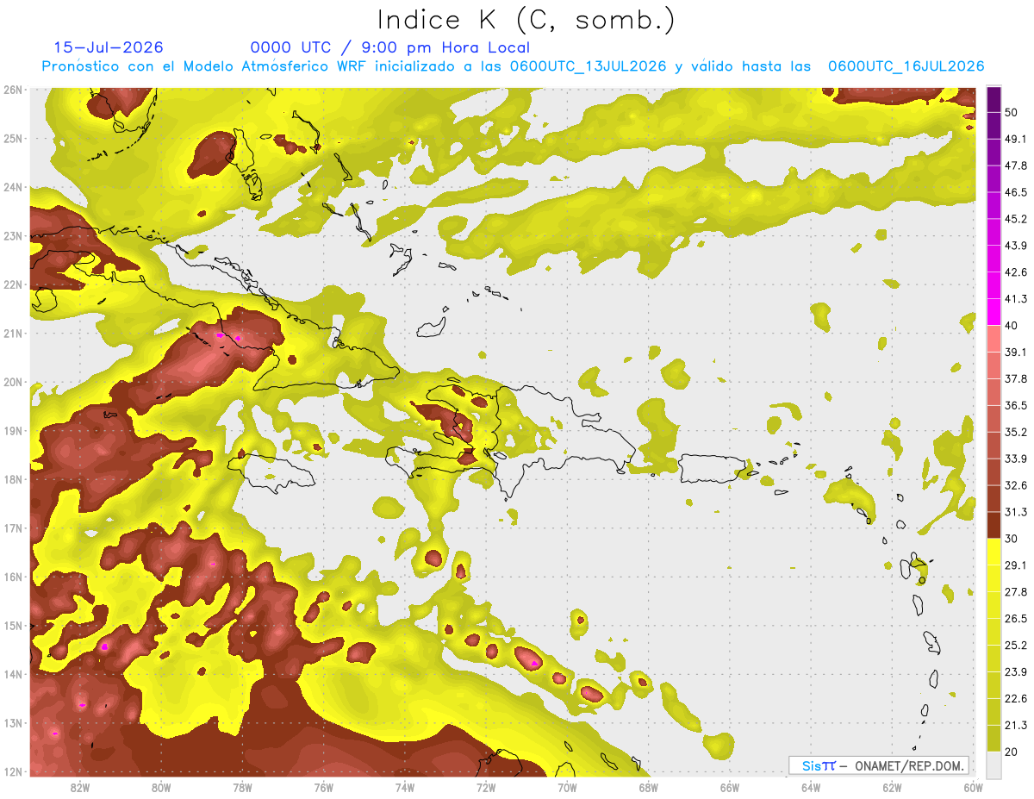Select the longitude label "80W"

(x=161, y=787)
